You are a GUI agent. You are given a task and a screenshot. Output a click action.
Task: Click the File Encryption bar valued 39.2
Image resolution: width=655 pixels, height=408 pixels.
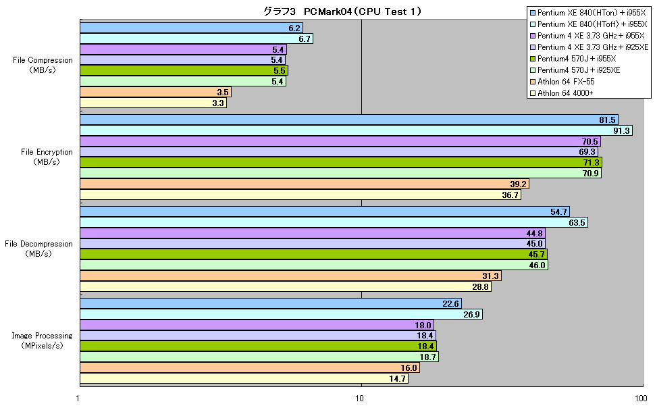[x=305, y=184]
